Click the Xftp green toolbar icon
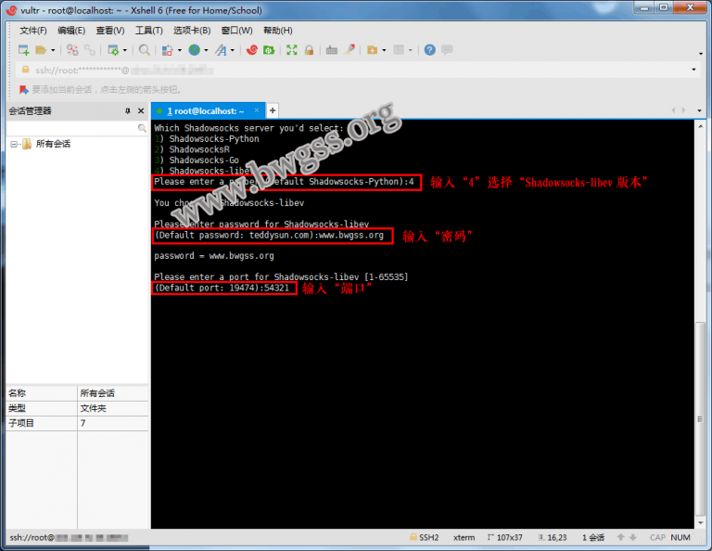 268,50
